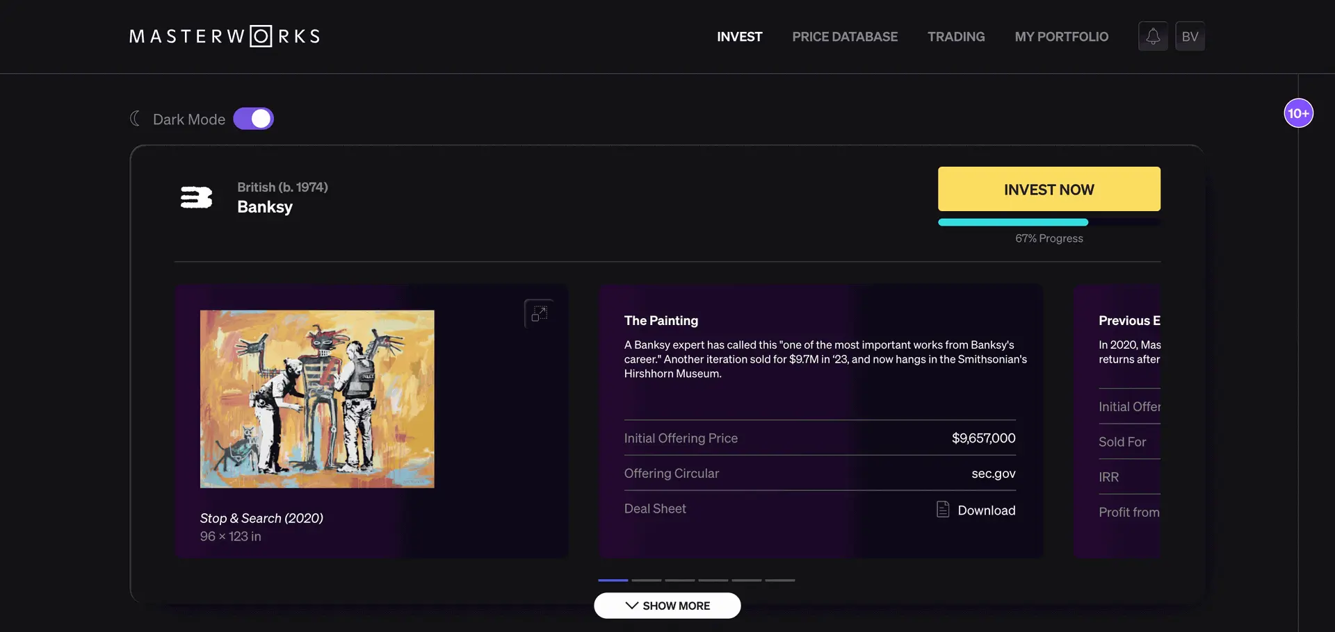Click the $9,657,000 offering price value

pos(984,438)
